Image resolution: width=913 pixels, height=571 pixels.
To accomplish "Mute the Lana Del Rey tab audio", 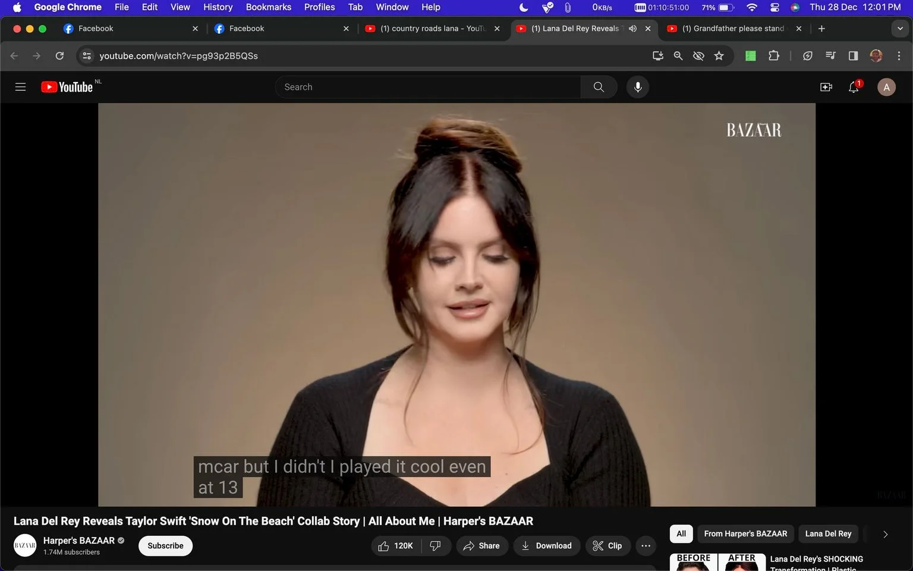I will click(x=633, y=29).
